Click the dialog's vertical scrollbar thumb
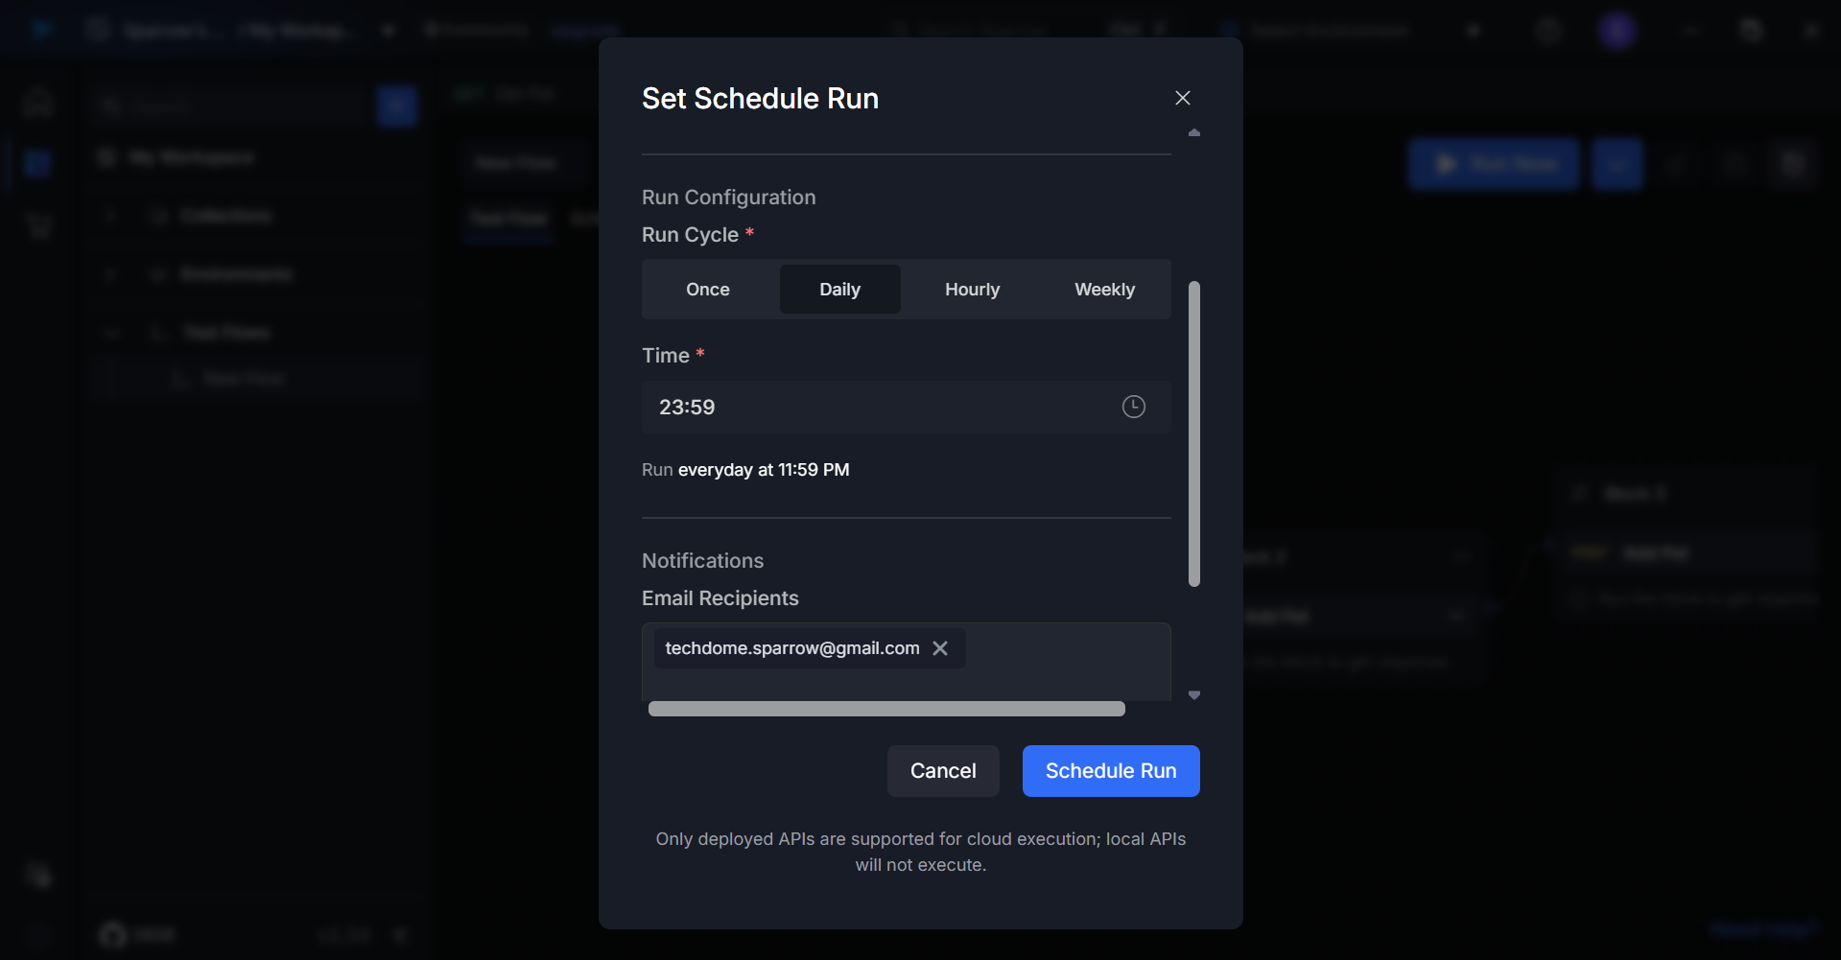Image resolution: width=1841 pixels, height=960 pixels. (x=1194, y=433)
